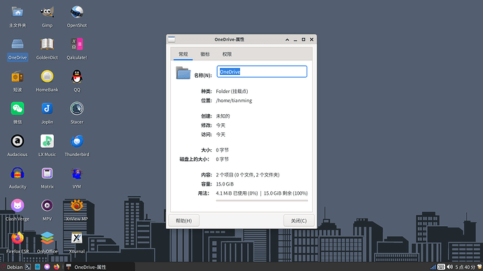
Task: Open the 微信 WeChat desktop icon
Action: point(17,109)
